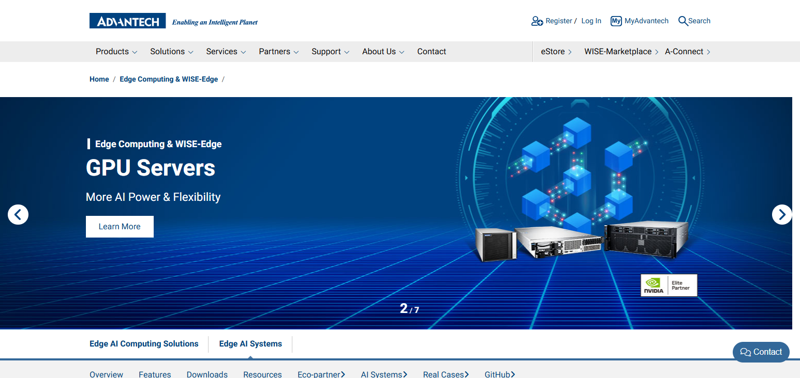
Task: Open the Eco-partner section link
Action: (321, 374)
